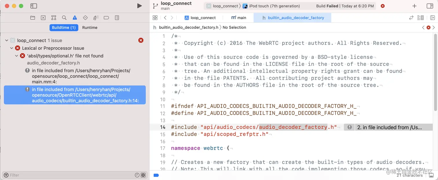Select the Buildtime (1) filter tab
Image resolution: width=438 pixels, height=180 pixels.
pyautogui.click(x=64, y=27)
